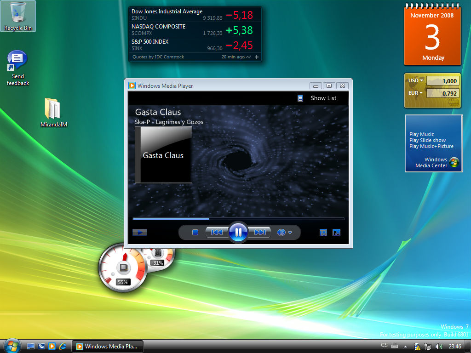Image resolution: width=471 pixels, height=353 pixels.
Task: Click the calendar gadget showing Monday 3
Action: tap(432, 35)
